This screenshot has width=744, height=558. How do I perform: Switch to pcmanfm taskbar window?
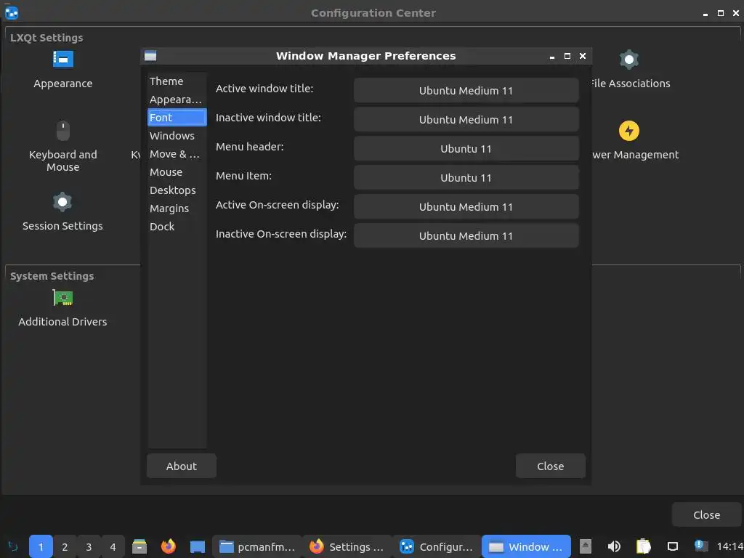[x=256, y=546]
